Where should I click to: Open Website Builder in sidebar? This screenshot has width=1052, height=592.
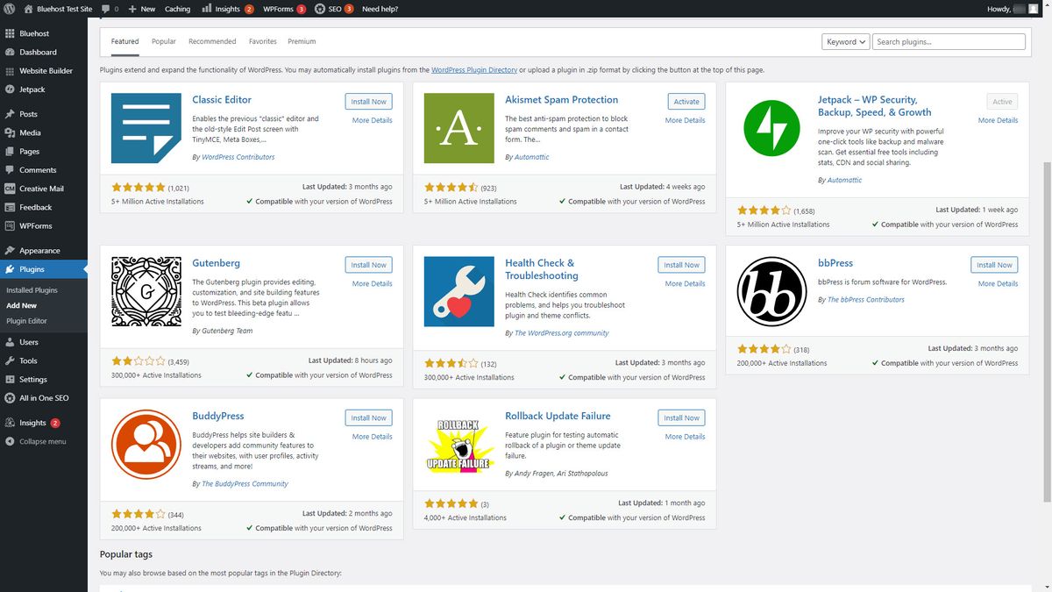pyautogui.click(x=44, y=70)
